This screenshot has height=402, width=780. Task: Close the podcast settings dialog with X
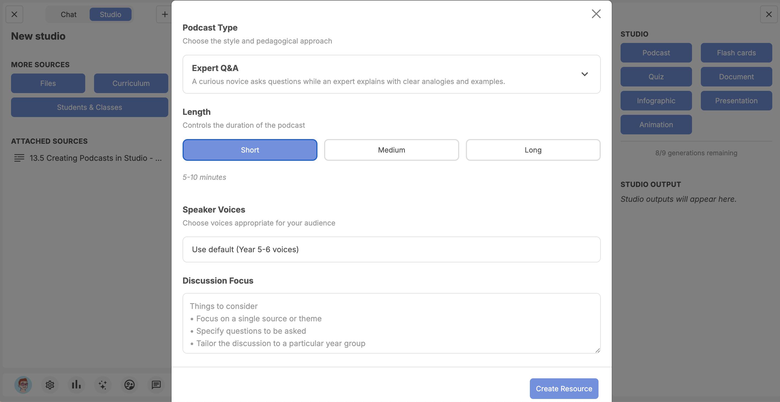[596, 13]
